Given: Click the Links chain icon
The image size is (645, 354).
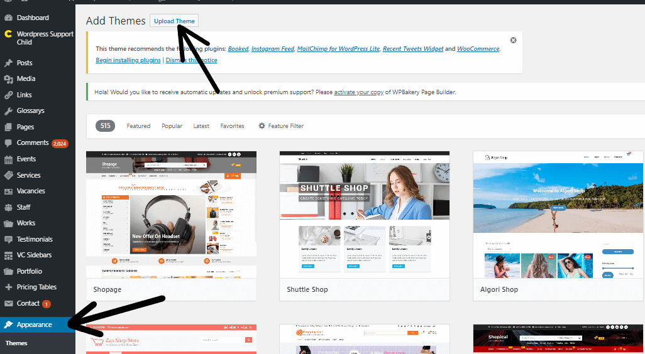Looking at the screenshot, I should [x=8, y=95].
